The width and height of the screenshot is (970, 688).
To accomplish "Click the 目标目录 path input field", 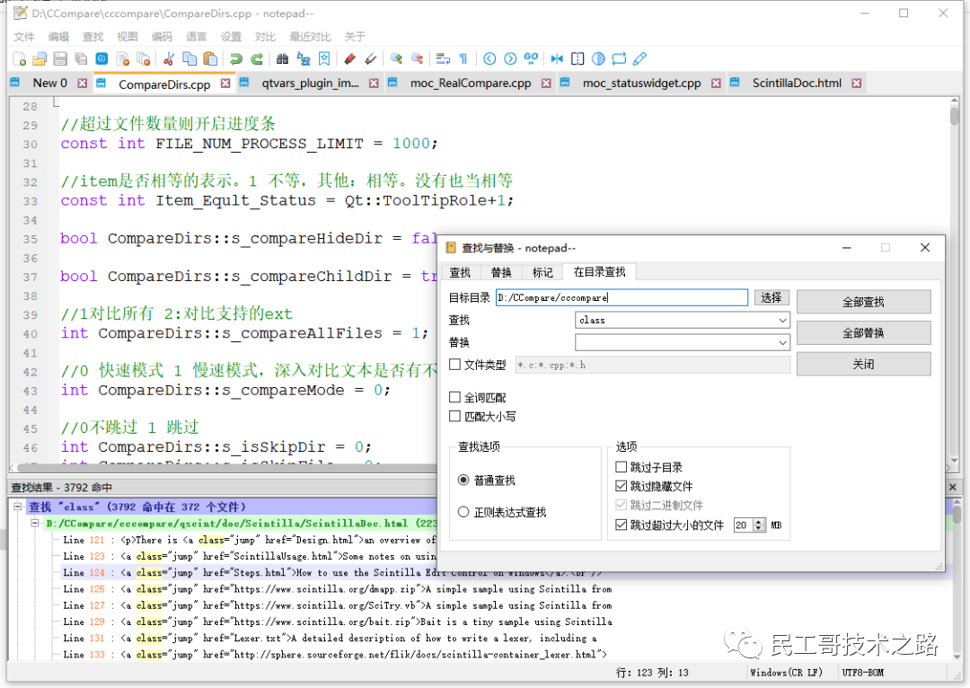I will [x=622, y=297].
